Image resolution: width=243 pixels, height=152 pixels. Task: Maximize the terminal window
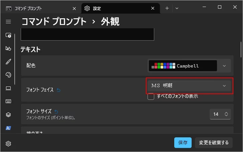pyautogui.click(x=220, y=7)
